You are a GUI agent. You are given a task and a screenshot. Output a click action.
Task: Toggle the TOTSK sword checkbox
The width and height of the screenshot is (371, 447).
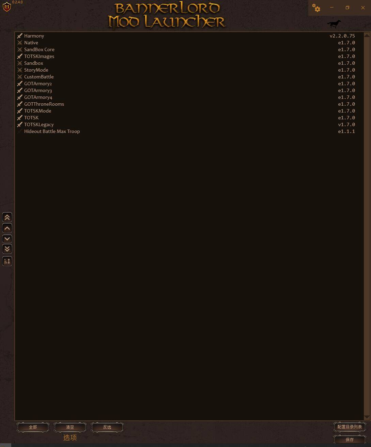[x=20, y=118]
